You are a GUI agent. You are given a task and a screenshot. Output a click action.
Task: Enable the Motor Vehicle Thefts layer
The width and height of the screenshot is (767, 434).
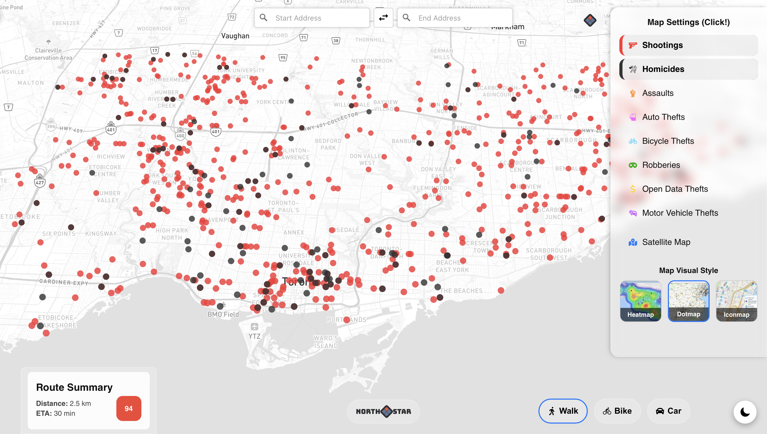(680, 213)
